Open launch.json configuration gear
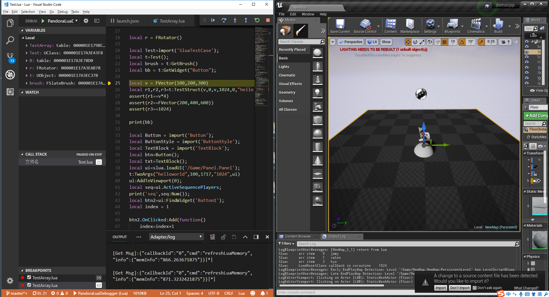 pos(86,21)
